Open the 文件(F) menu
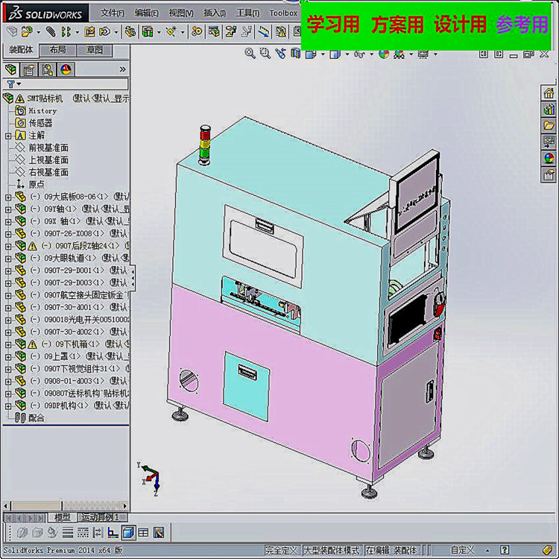559x559 pixels. click(x=112, y=13)
